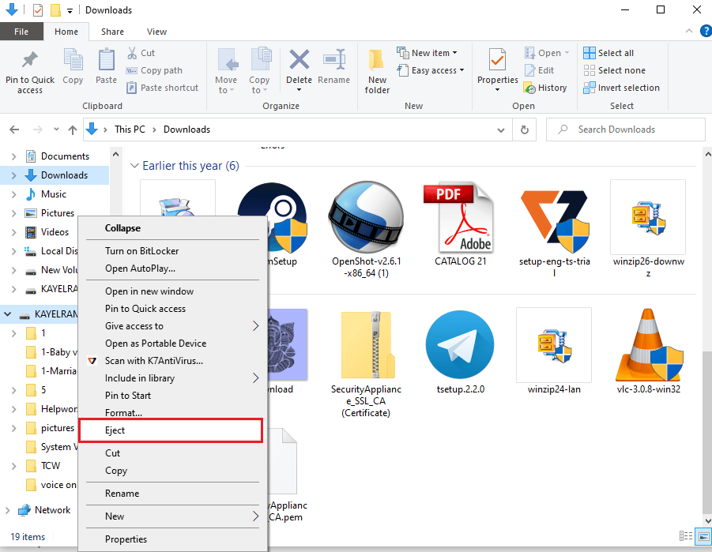712x552 pixels.
Task: Click the refresh button beside address bar
Action: tap(525, 130)
